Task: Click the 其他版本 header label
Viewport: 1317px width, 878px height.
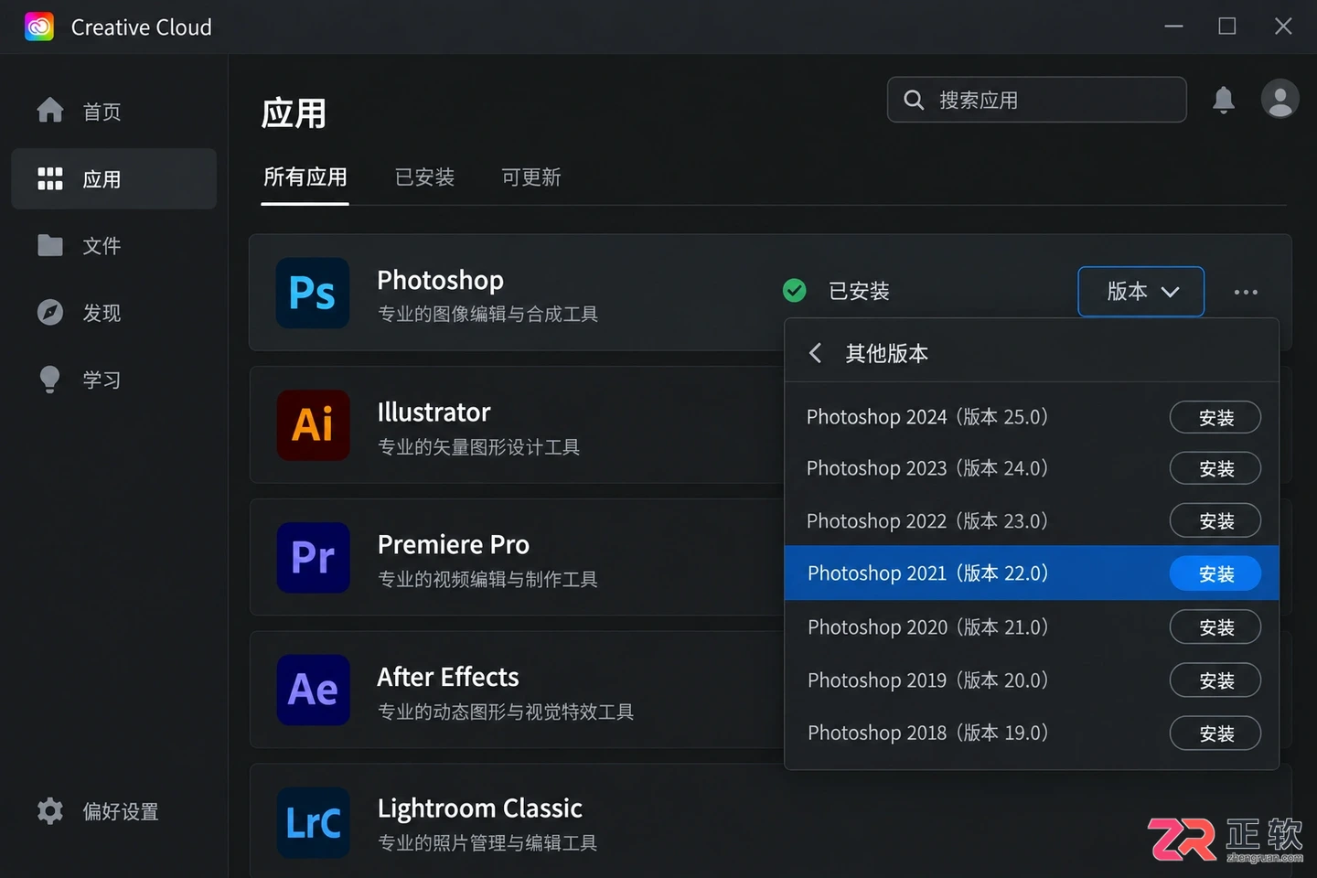Action: tap(886, 353)
